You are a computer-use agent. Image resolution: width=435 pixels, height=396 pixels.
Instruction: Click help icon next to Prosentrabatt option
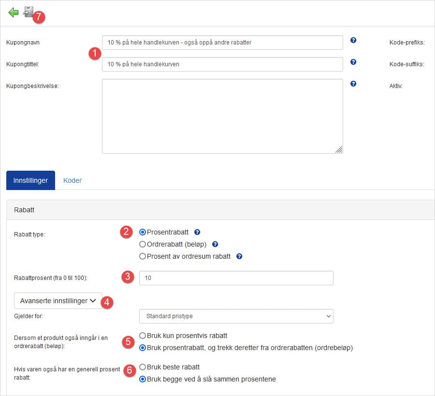coord(197,232)
